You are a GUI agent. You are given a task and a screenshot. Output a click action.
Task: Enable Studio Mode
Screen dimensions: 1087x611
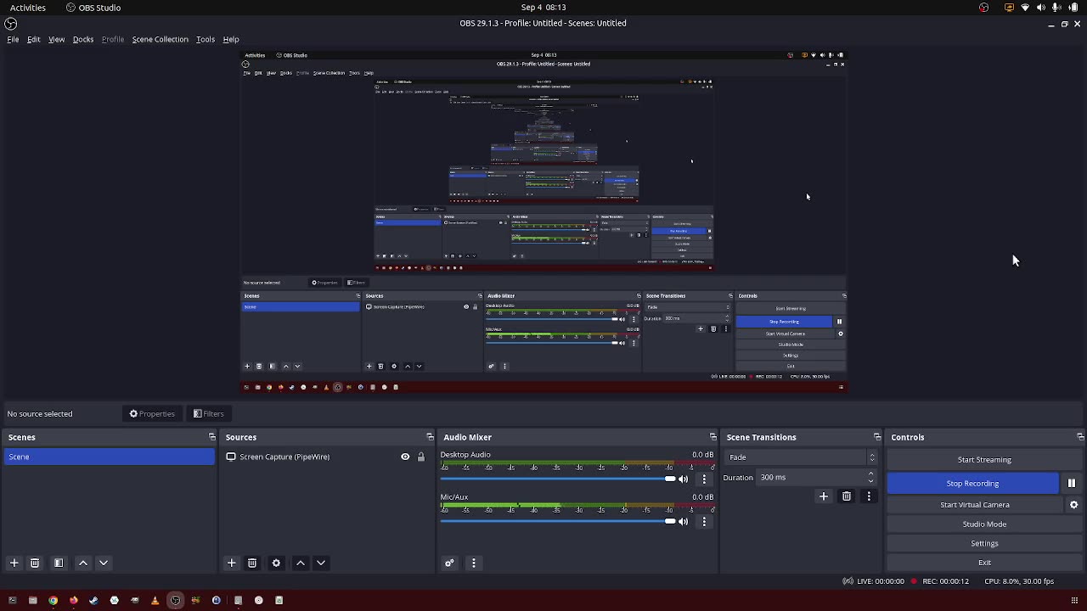point(984,524)
